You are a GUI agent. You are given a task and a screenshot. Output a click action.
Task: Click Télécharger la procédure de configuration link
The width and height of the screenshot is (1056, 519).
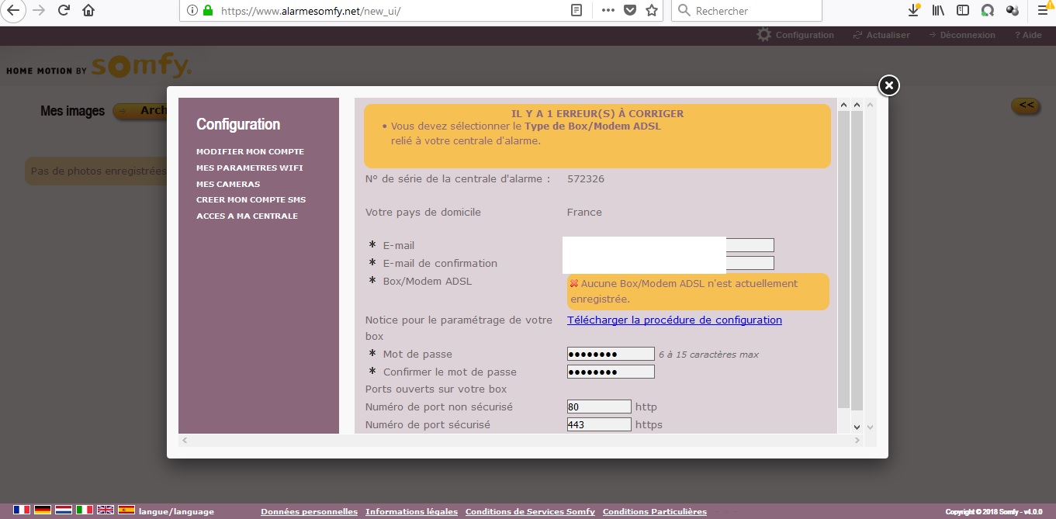point(674,320)
